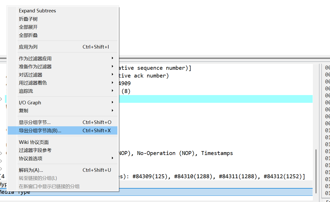Open the 作为过滤器应用 submenu
This screenshot has height=202, width=330.
(35, 58)
